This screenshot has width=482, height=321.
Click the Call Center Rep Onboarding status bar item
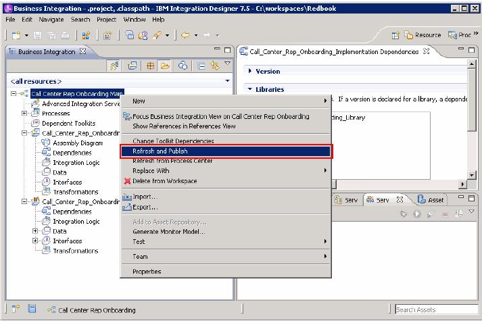(x=91, y=310)
